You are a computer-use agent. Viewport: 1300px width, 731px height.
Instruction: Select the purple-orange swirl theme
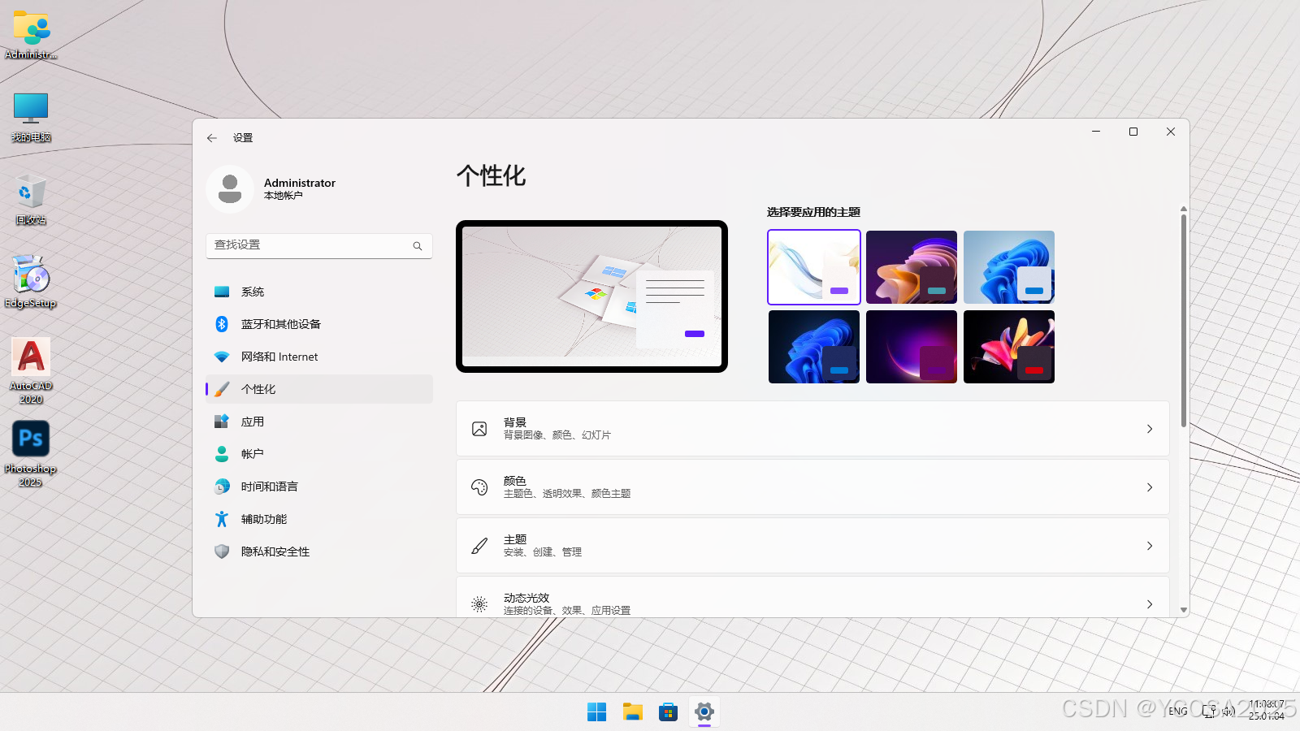[912, 267]
